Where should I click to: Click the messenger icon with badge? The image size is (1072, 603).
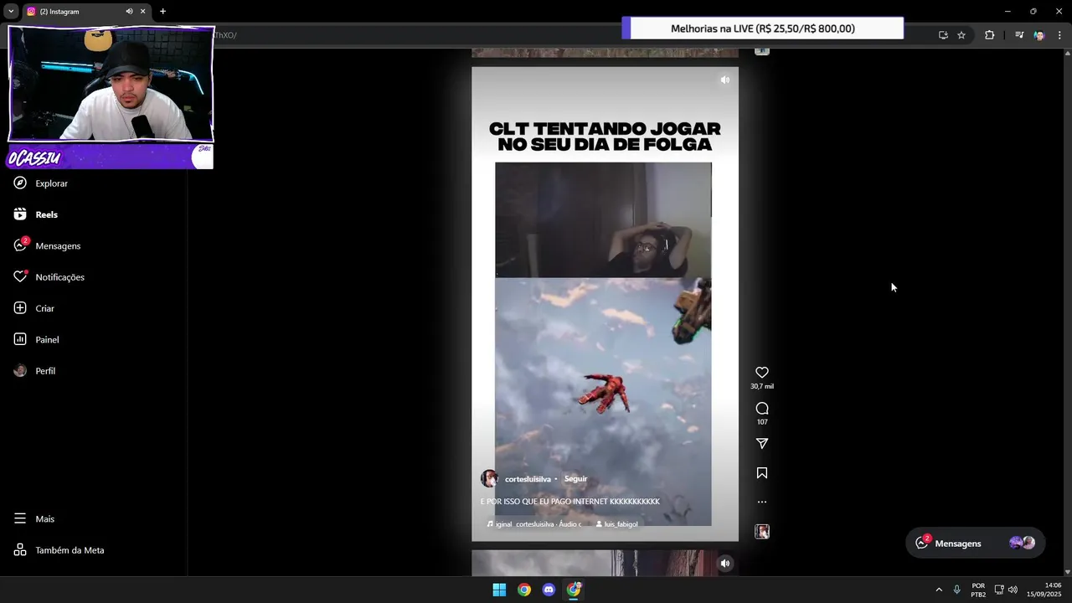click(20, 245)
